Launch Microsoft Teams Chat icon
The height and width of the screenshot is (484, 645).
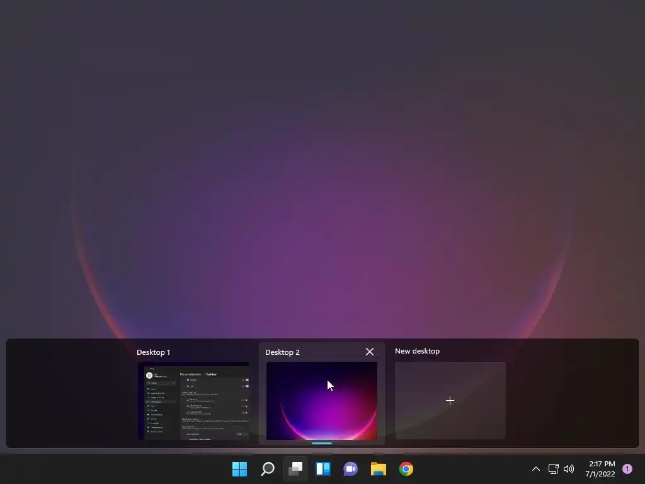pyautogui.click(x=350, y=469)
